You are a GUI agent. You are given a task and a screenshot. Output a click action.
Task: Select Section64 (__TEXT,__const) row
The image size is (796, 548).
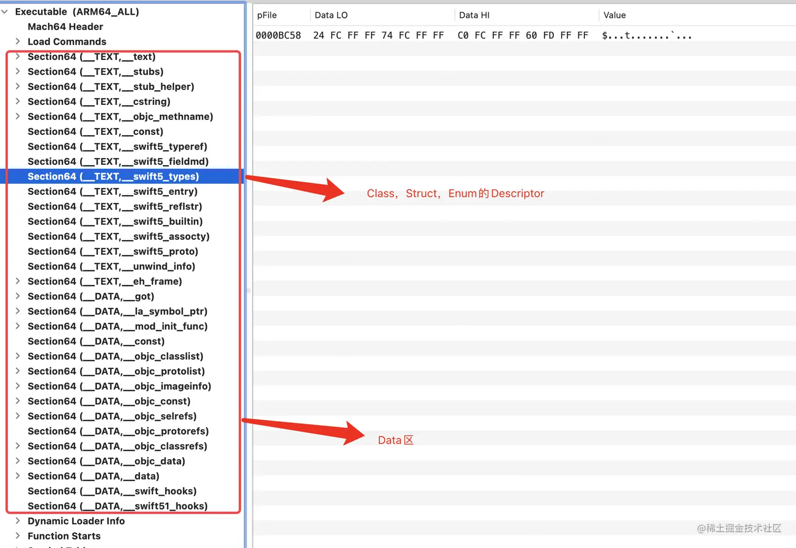click(122, 132)
